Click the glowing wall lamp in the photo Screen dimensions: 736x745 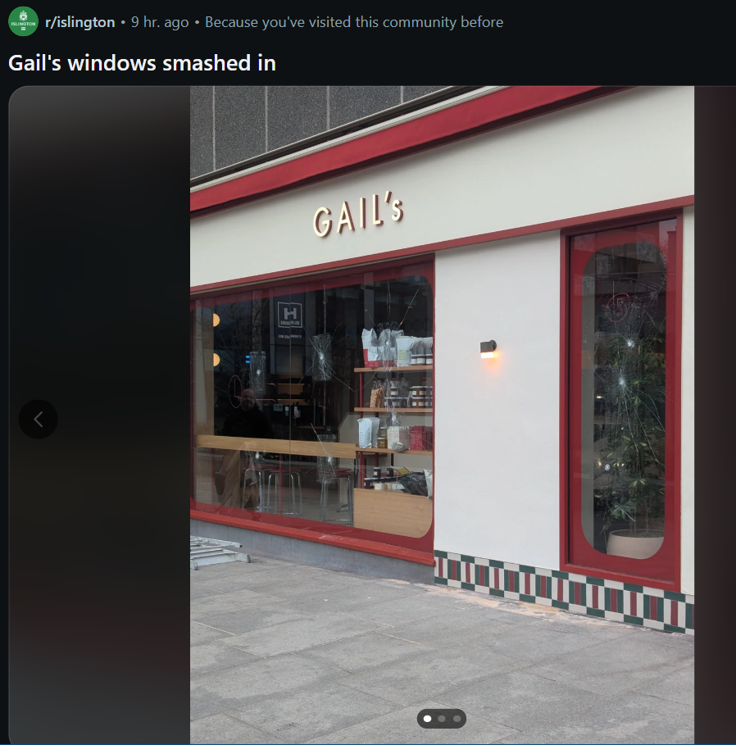pyautogui.click(x=488, y=349)
